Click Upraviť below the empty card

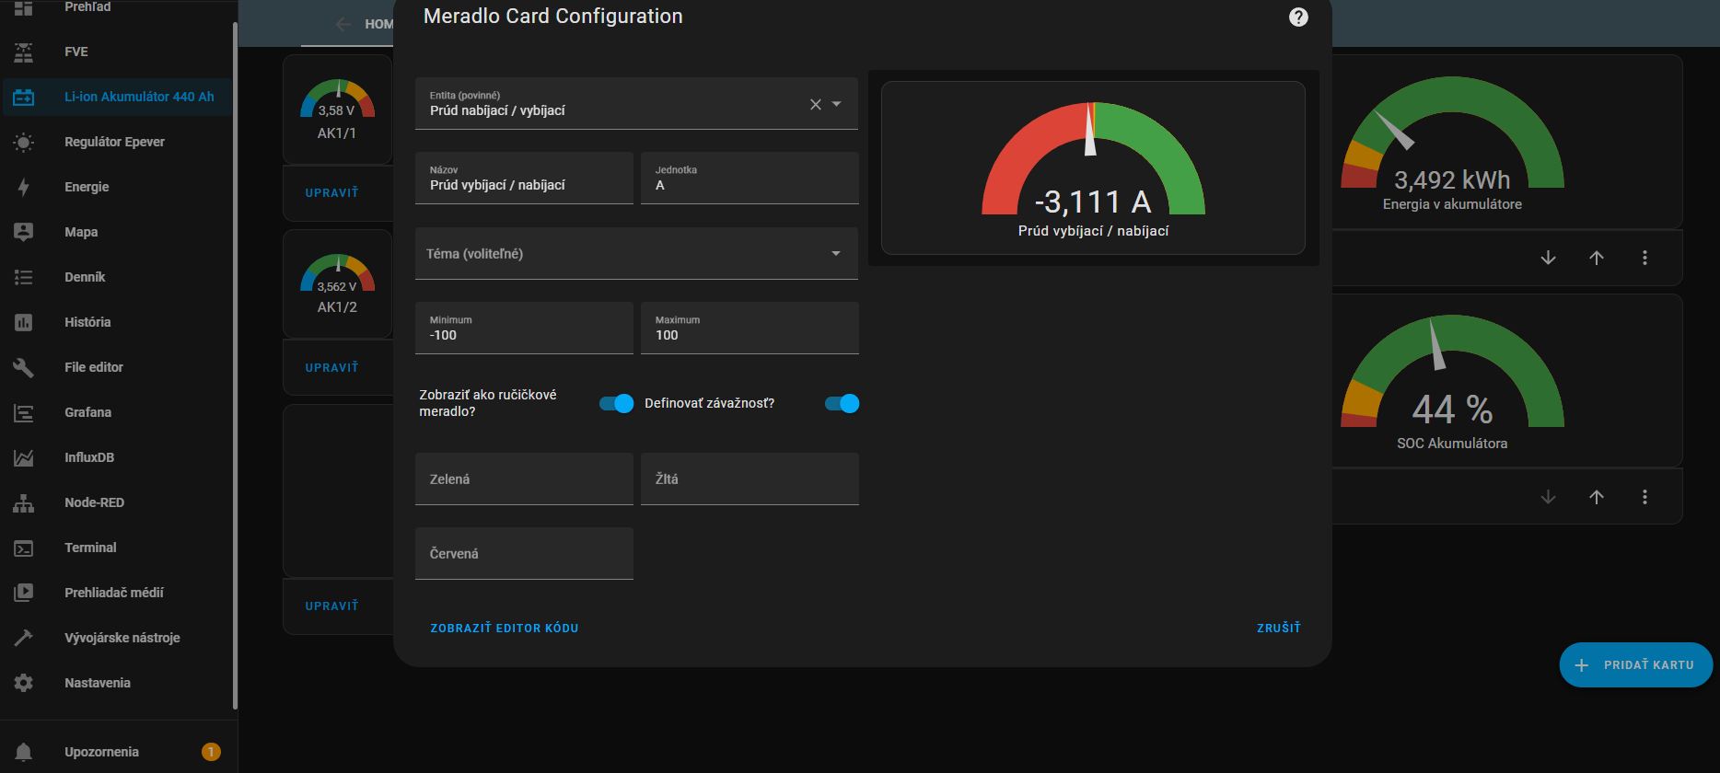[332, 606]
